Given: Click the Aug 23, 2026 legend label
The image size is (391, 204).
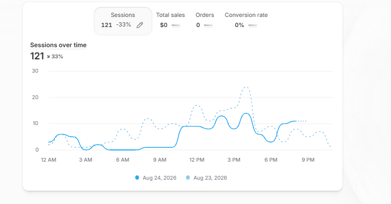Looking at the screenshot, I should (x=210, y=178).
